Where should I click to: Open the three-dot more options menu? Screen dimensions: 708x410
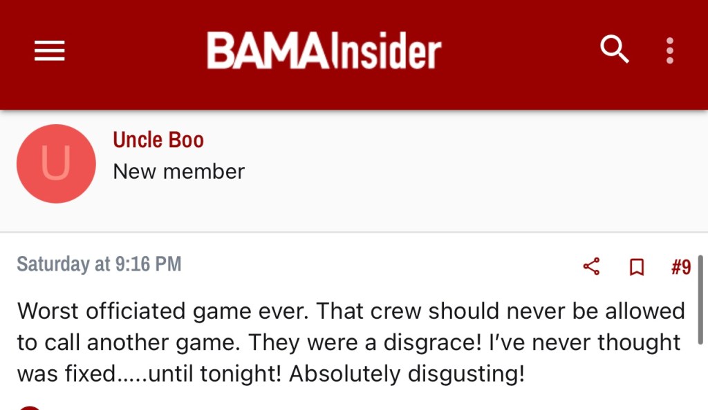(x=669, y=50)
